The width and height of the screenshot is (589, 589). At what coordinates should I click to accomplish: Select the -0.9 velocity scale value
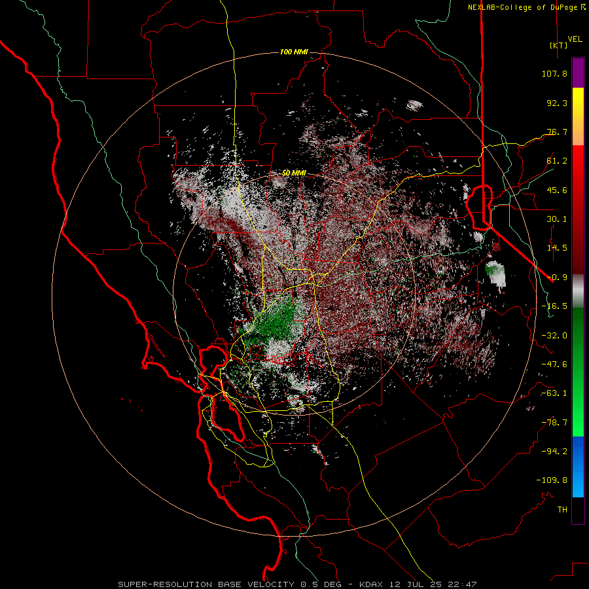(x=557, y=277)
